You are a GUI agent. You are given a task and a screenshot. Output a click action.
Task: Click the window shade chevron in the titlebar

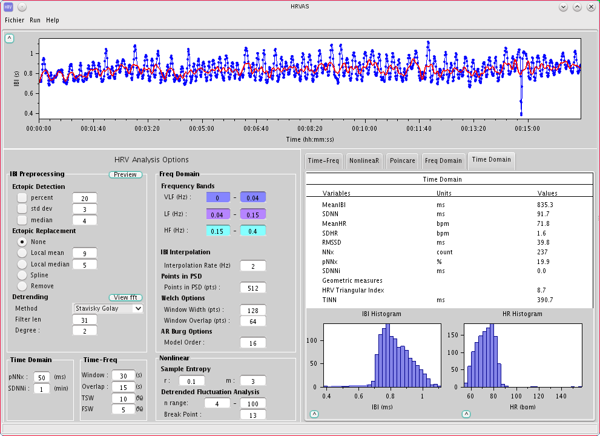pyautogui.click(x=562, y=7)
